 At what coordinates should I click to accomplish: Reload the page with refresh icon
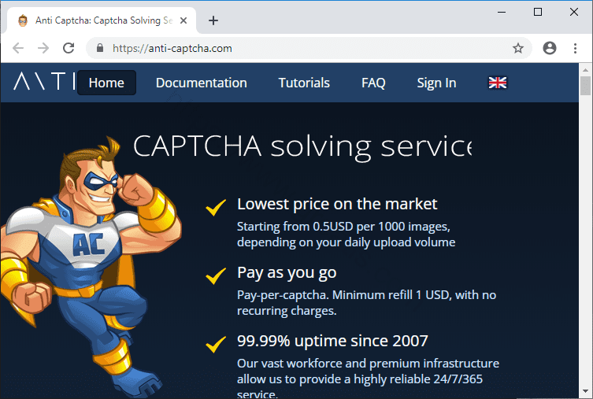(x=69, y=48)
